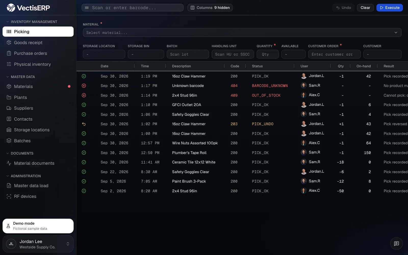Click the error icon on the Unknown barcode row
This screenshot has height=255, width=408.
click(84, 86)
